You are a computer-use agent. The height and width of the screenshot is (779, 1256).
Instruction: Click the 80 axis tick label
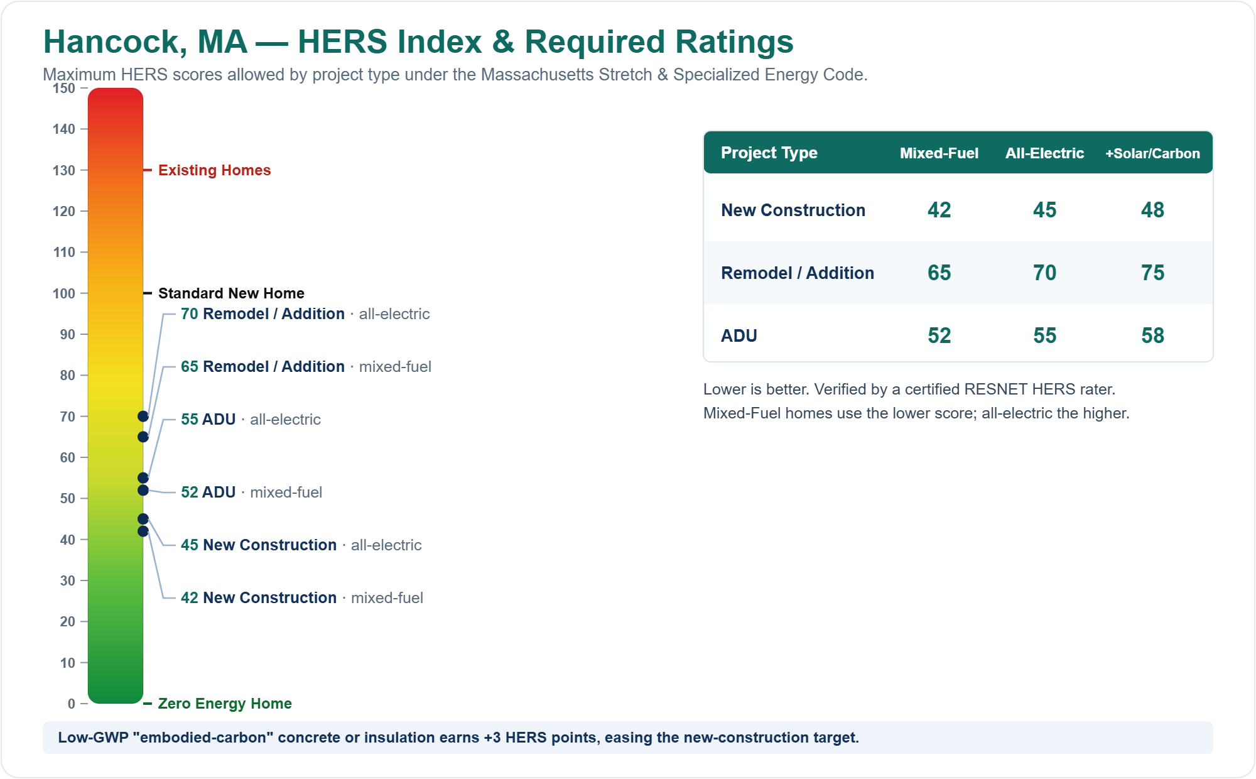[68, 376]
